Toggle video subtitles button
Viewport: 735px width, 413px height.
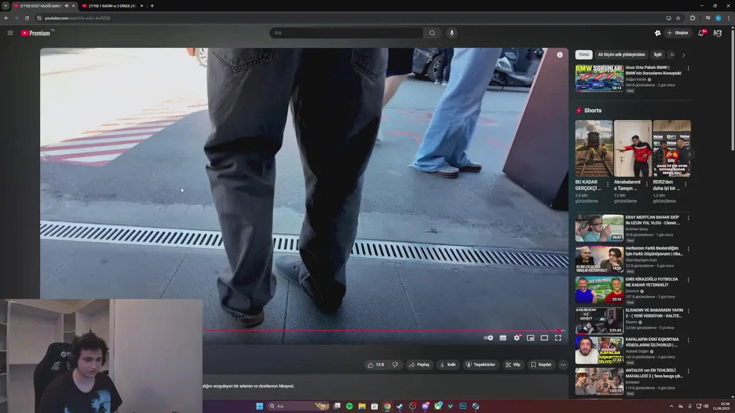click(503, 338)
